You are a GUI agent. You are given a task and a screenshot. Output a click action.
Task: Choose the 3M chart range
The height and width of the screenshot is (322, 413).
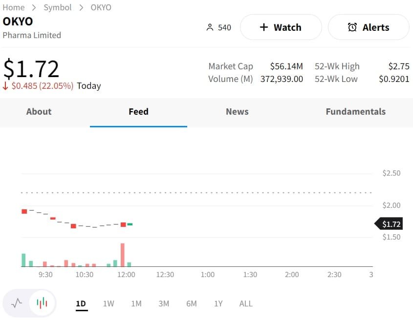[x=164, y=303]
